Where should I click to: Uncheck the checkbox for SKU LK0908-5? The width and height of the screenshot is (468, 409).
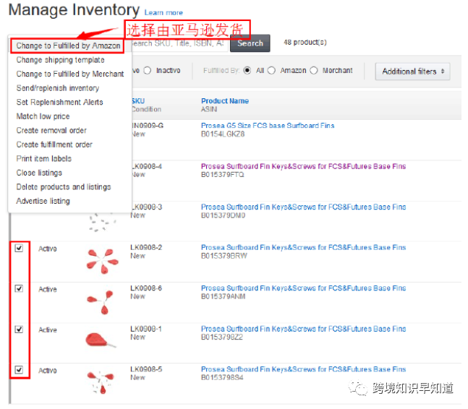(19, 370)
